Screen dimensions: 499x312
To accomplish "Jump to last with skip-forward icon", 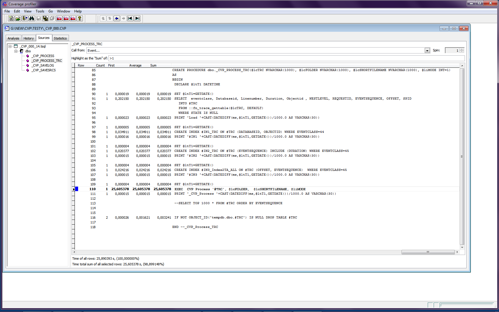I will 137,18.
